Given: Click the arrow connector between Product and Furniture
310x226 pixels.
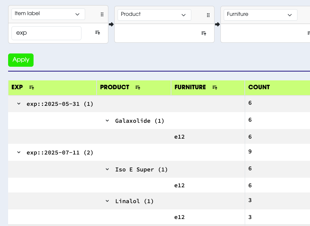Looking at the screenshot, I should tap(217, 24).
